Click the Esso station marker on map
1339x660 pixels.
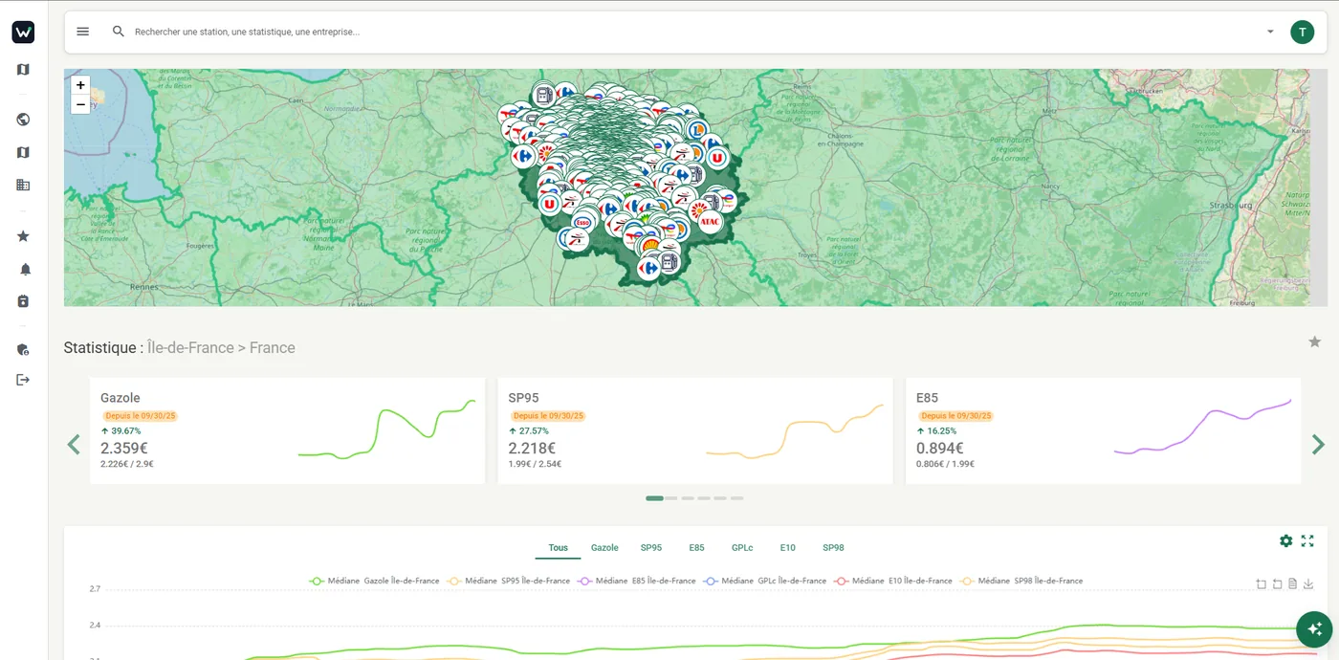pos(582,223)
